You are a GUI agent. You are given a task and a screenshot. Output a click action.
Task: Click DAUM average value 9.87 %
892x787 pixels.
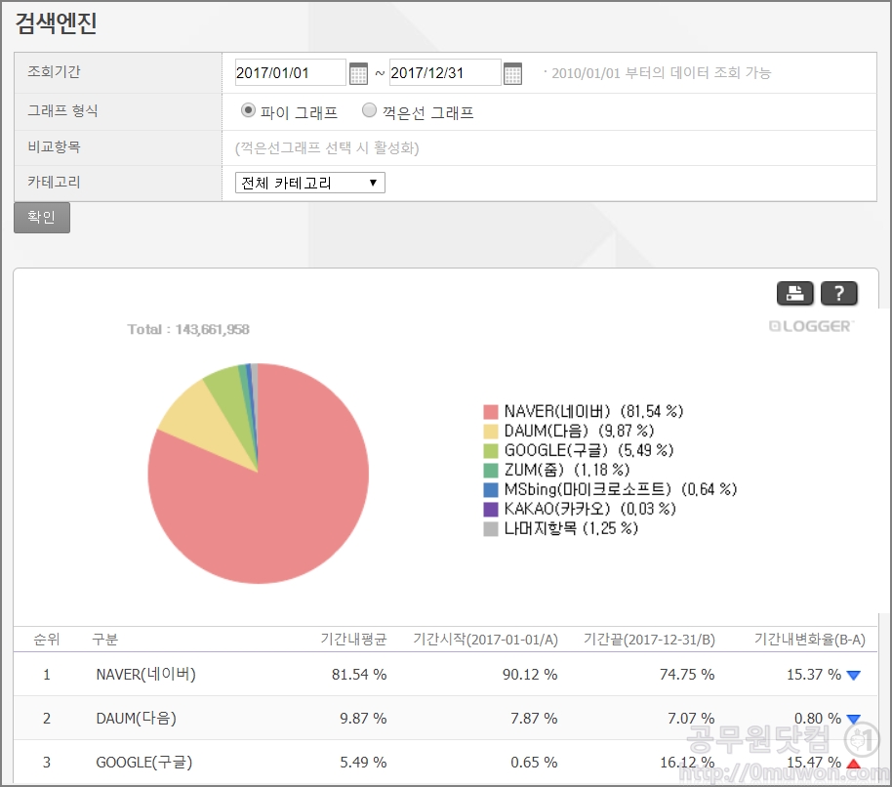coord(363,719)
